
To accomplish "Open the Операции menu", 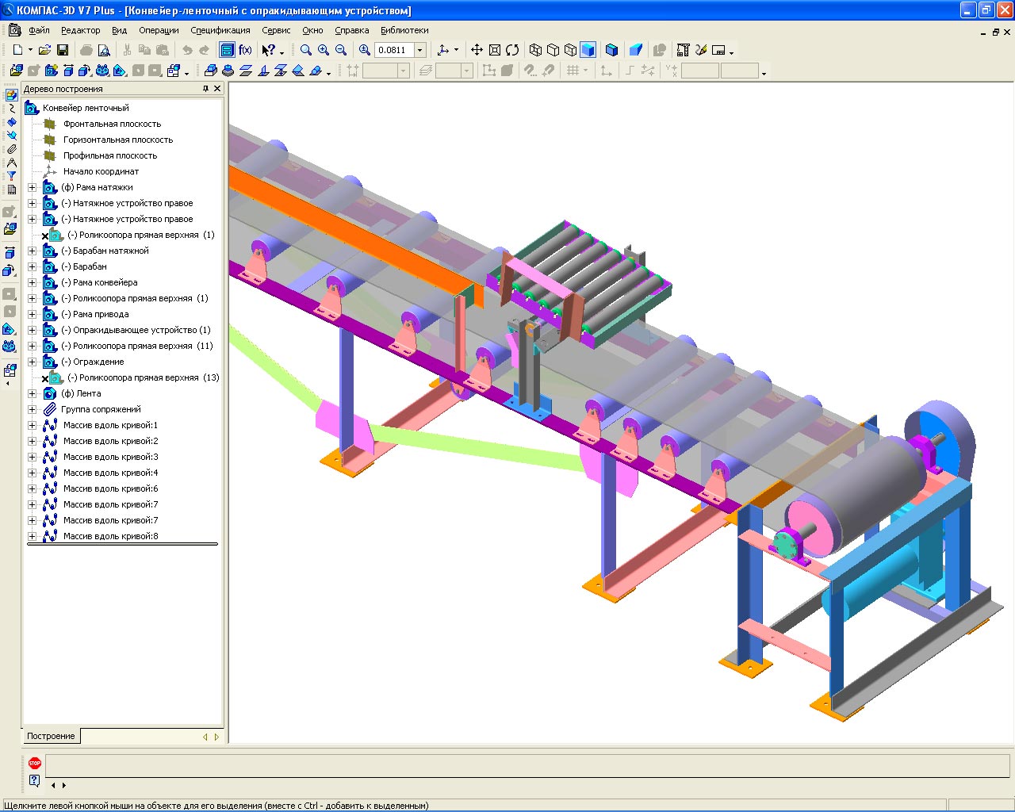I will [x=159, y=30].
